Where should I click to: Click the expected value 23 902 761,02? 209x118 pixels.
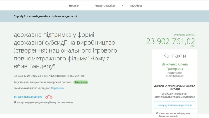point(171,41)
